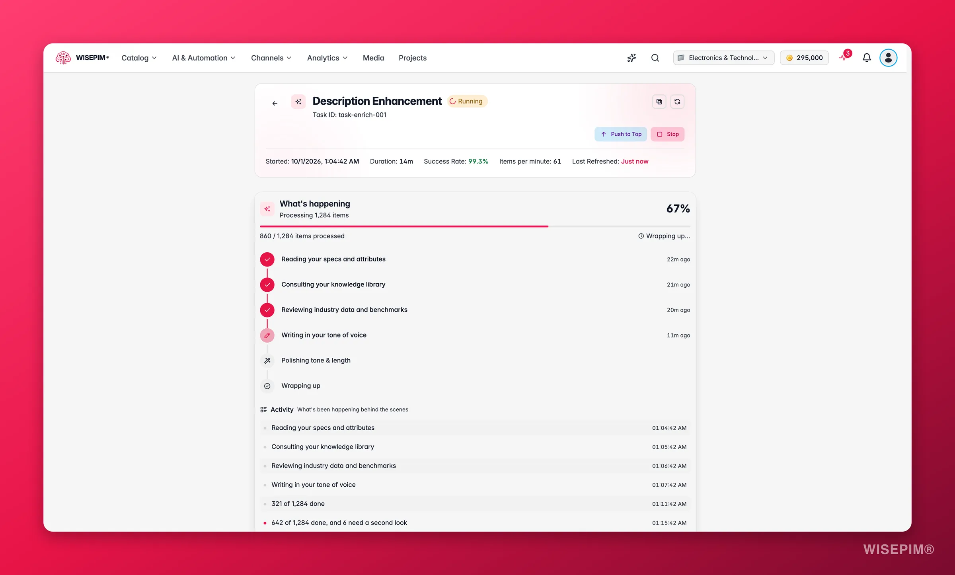Viewport: 955px width, 575px height.
Task: Copy the task using the copy icon
Action: point(659,102)
